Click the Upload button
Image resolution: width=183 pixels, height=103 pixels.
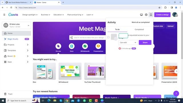point(170,26)
